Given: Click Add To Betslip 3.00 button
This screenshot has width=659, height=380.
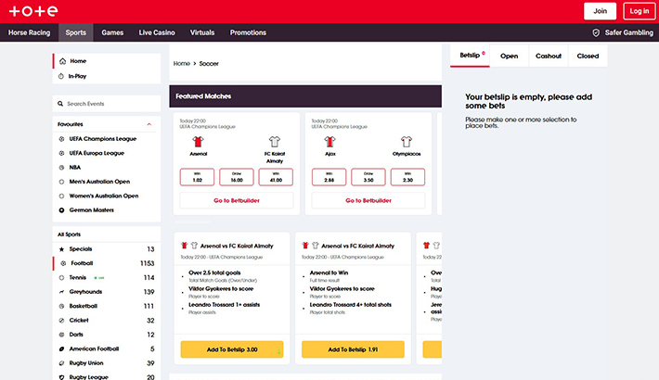Looking at the screenshot, I should (x=231, y=349).
